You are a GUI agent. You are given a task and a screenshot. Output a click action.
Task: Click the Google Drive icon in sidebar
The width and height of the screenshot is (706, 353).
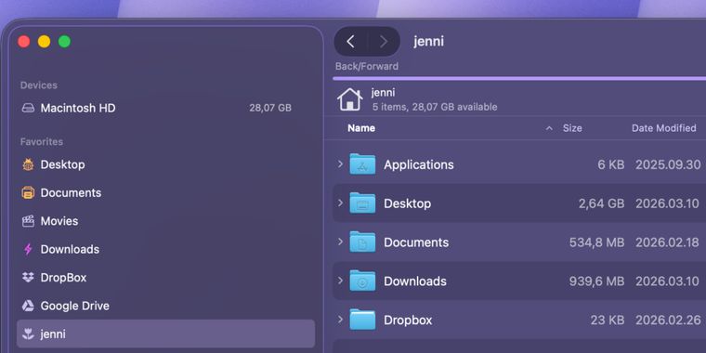click(x=28, y=306)
